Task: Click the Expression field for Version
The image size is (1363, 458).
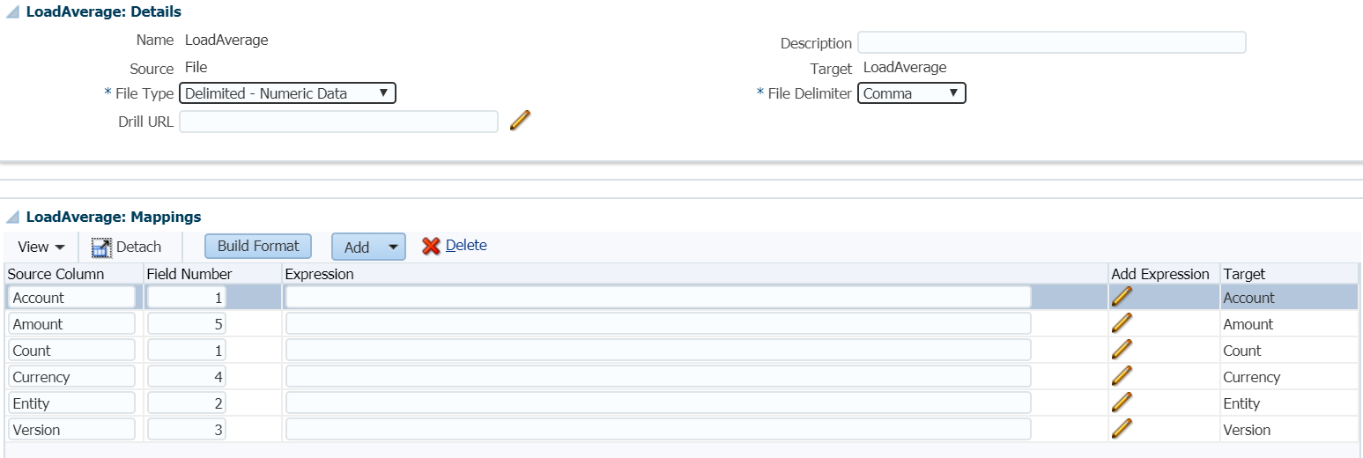Action: pos(658,430)
